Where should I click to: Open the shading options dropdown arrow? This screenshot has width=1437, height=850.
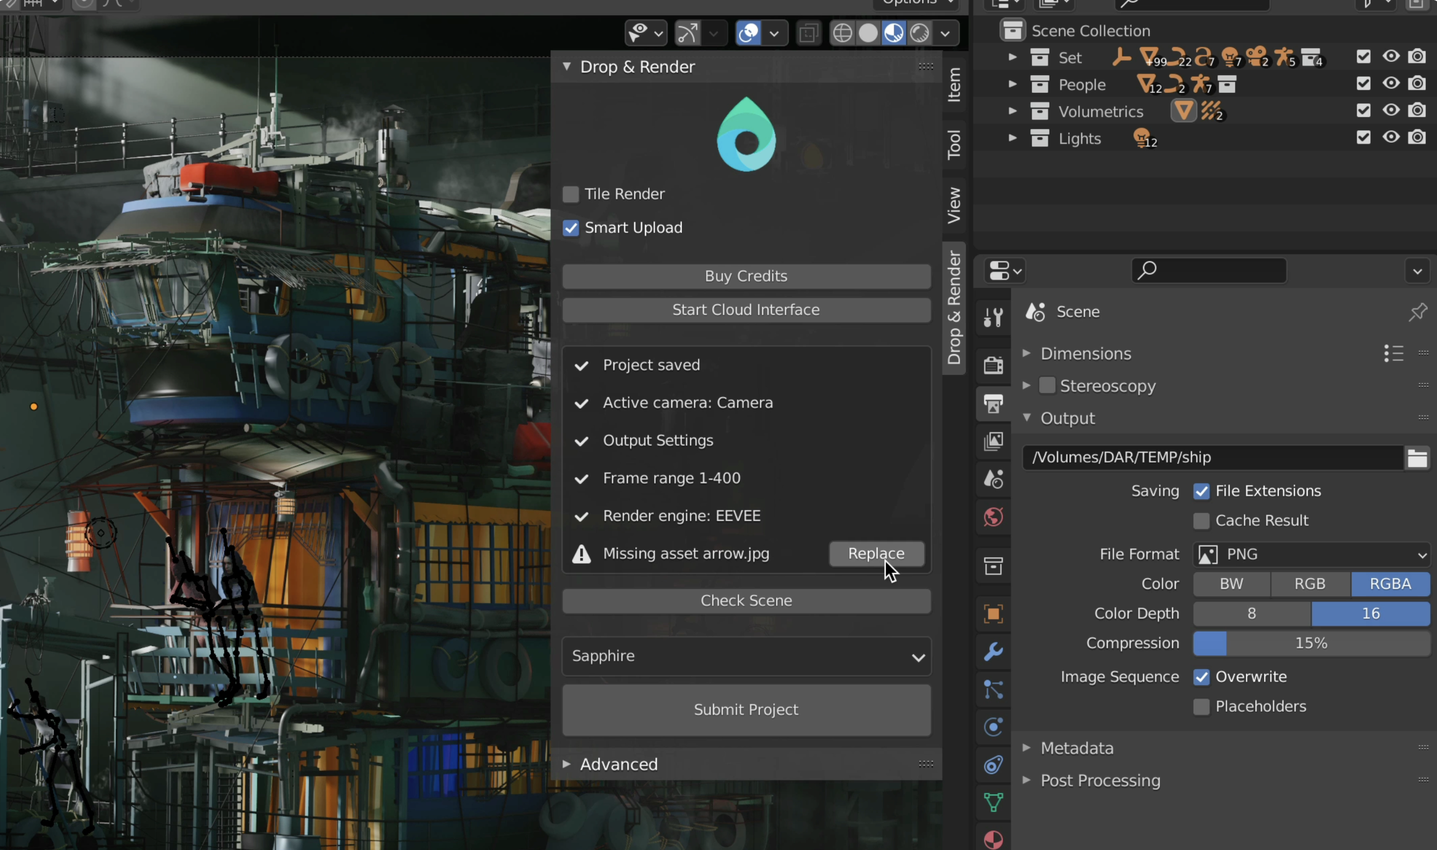coord(945,33)
